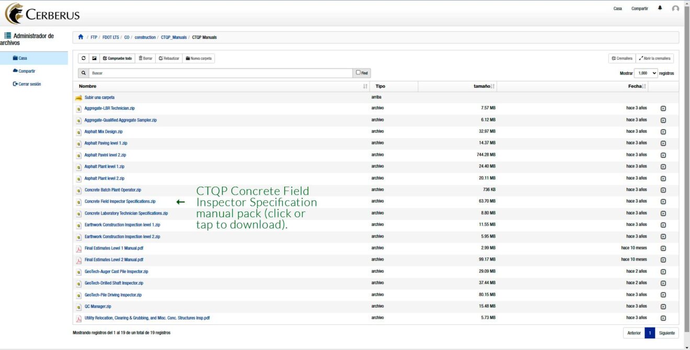Select Cerrar sesión in the sidebar
Viewport: 690px width, 350px height.
29,84
